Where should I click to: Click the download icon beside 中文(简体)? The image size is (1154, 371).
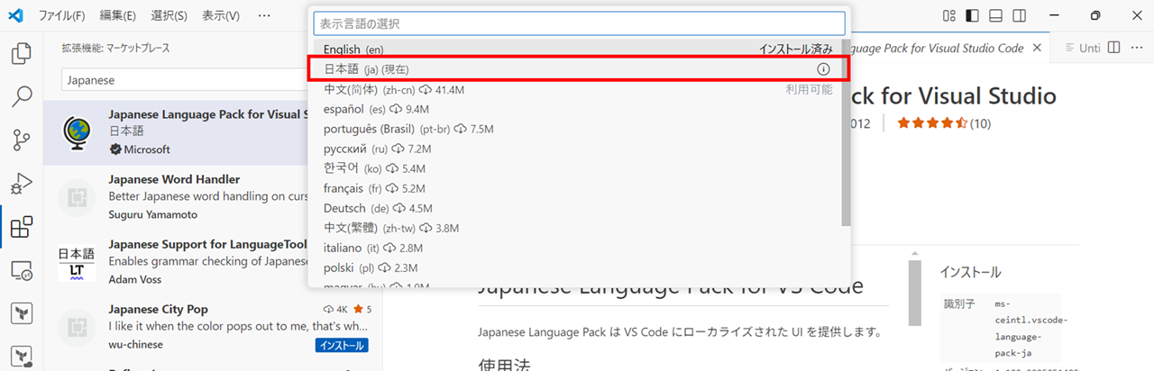pyautogui.click(x=426, y=90)
